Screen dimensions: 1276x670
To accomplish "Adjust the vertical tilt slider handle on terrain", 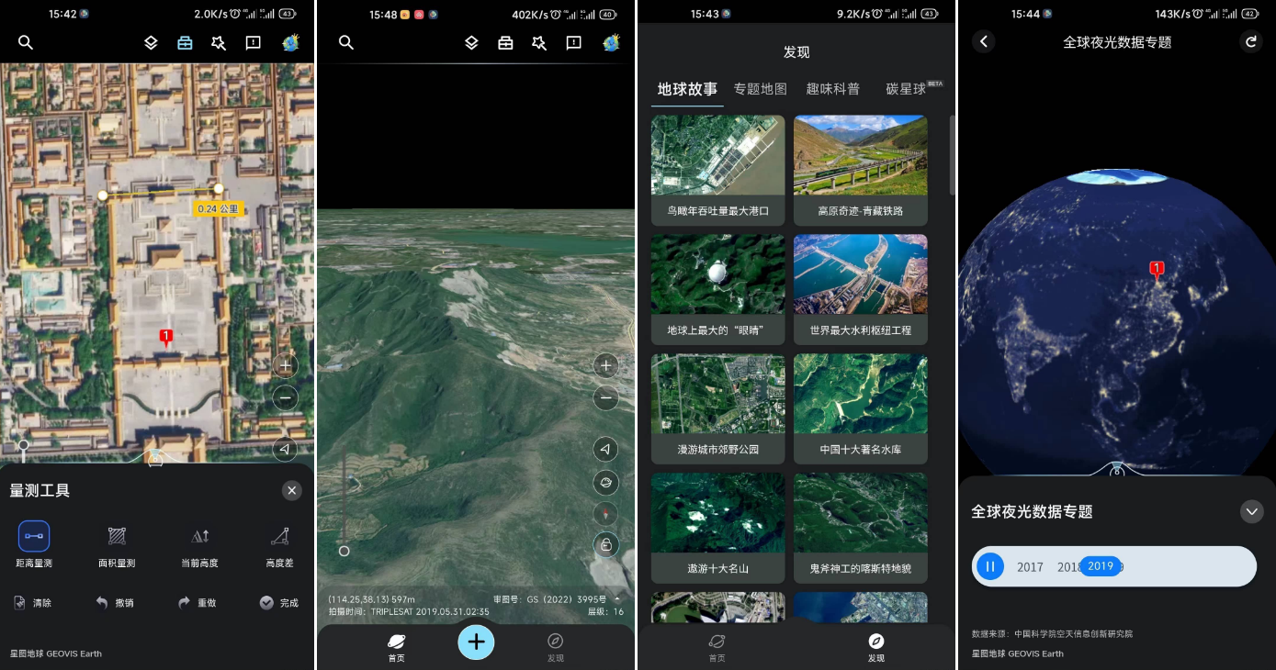I will click(344, 551).
